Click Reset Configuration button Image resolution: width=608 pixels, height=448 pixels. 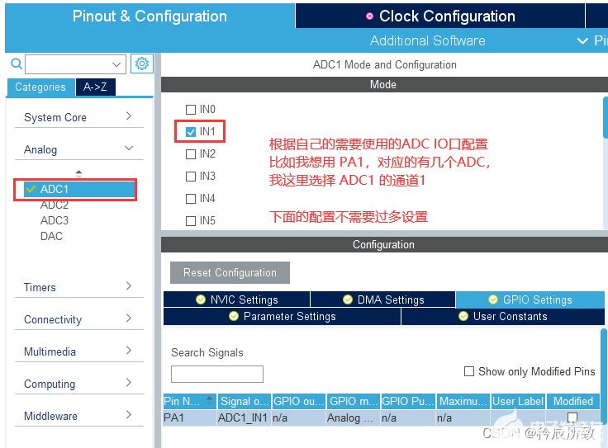coord(230,272)
